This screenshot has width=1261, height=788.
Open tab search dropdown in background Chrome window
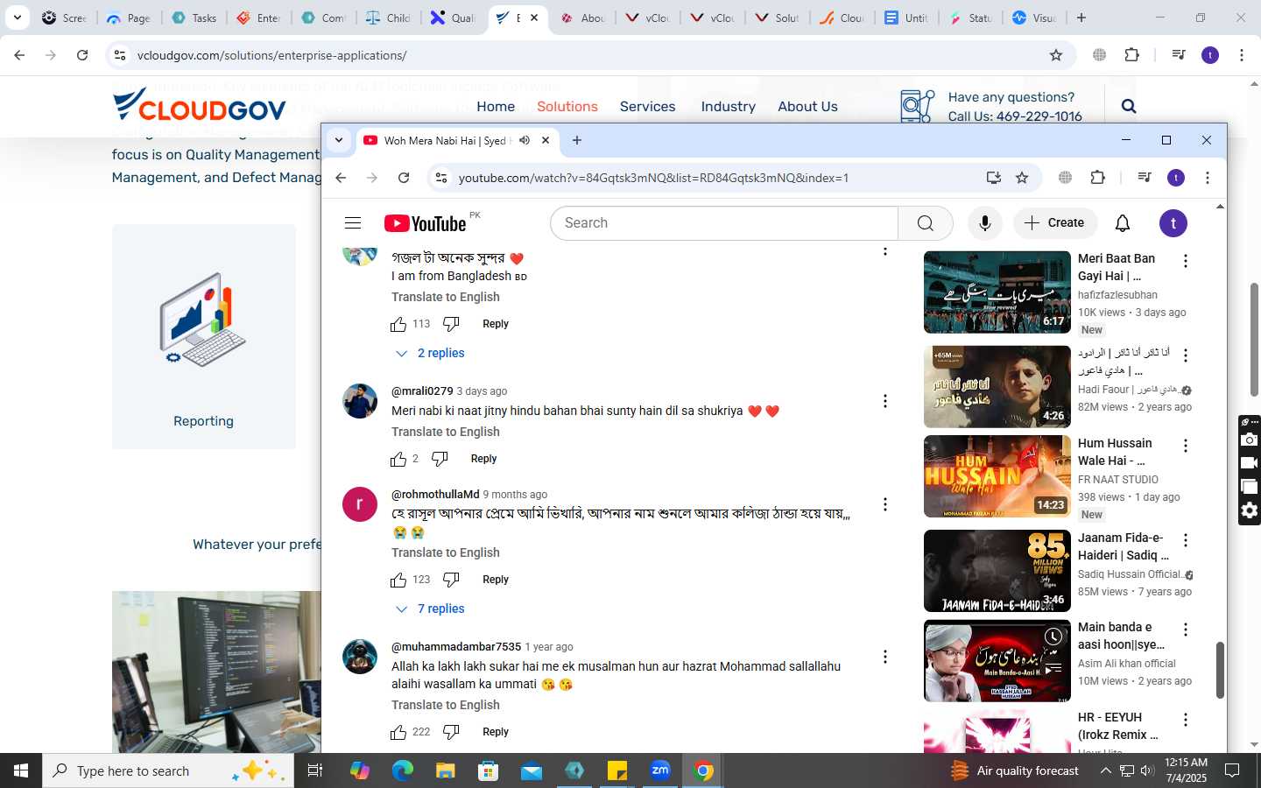click(18, 18)
